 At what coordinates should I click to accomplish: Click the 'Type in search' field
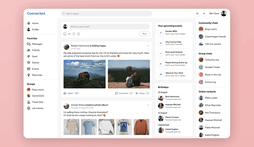(x=106, y=14)
